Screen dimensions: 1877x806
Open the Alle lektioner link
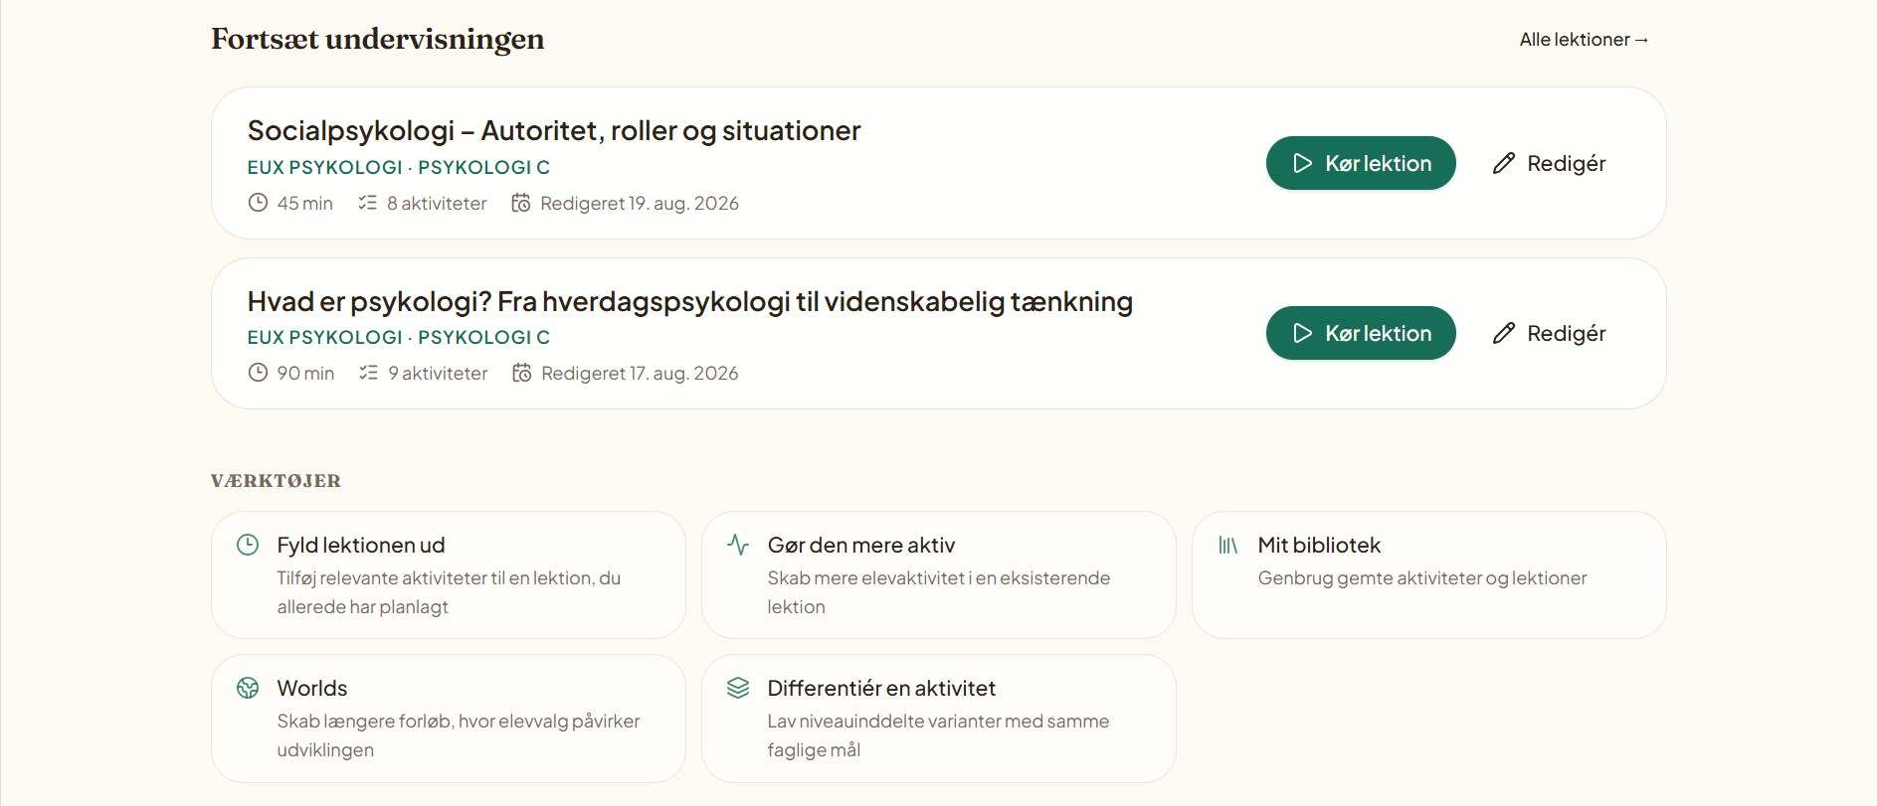[1584, 40]
